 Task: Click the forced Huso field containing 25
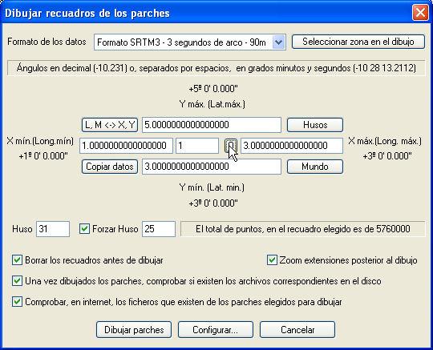(159, 229)
